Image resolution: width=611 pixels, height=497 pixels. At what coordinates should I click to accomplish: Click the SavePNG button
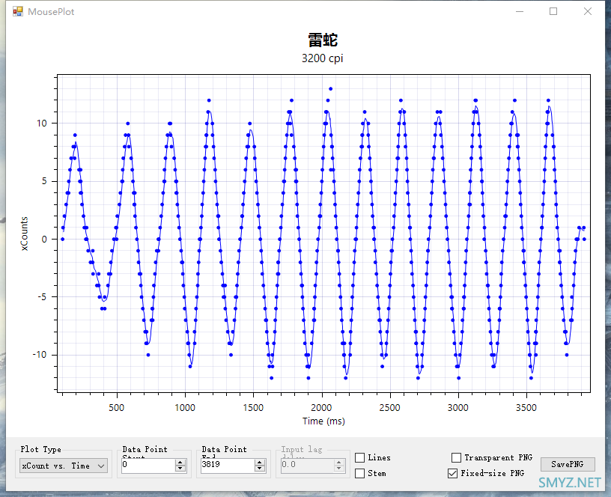pyautogui.click(x=568, y=464)
